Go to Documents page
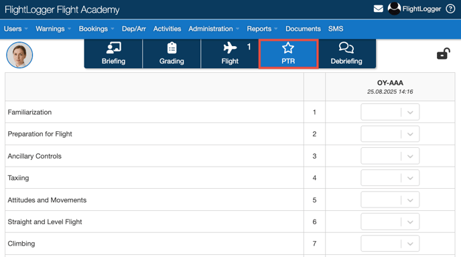The image size is (461, 257). tap(303, 29)
